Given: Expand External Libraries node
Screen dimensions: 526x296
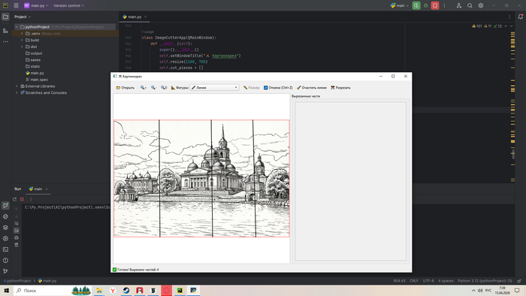Looking at the screenshot, I should 17,86.
